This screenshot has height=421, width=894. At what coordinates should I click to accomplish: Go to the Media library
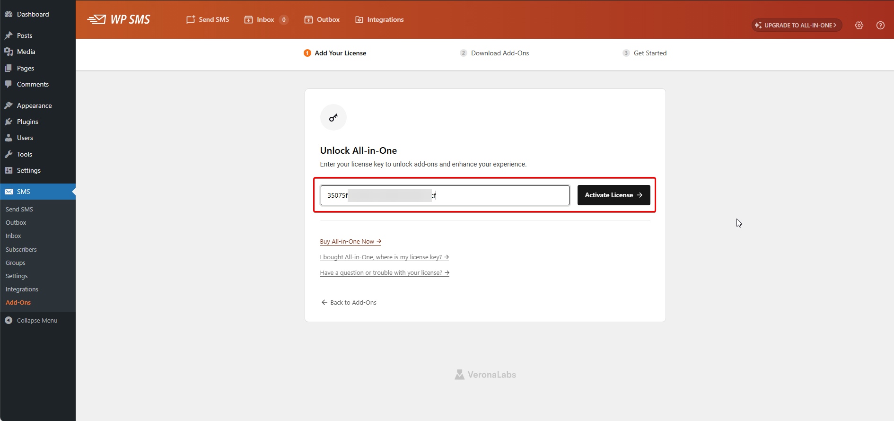coord(38,52)
